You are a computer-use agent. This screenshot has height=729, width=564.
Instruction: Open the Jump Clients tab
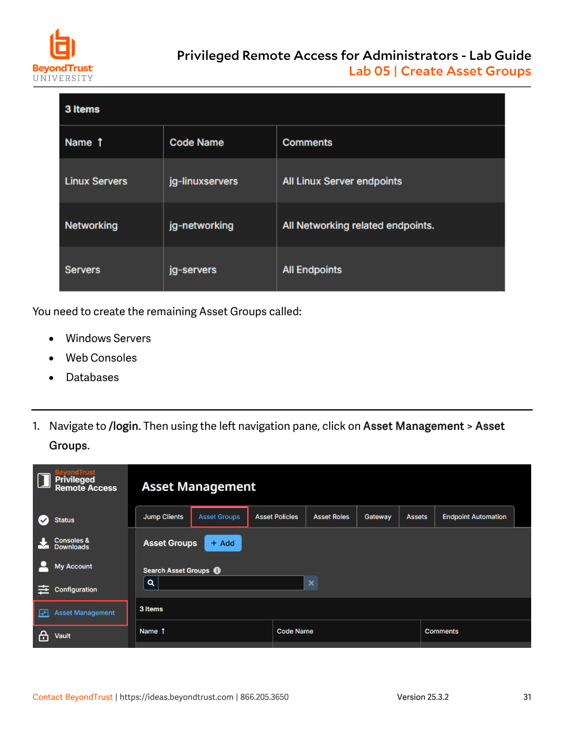point(163,517)
